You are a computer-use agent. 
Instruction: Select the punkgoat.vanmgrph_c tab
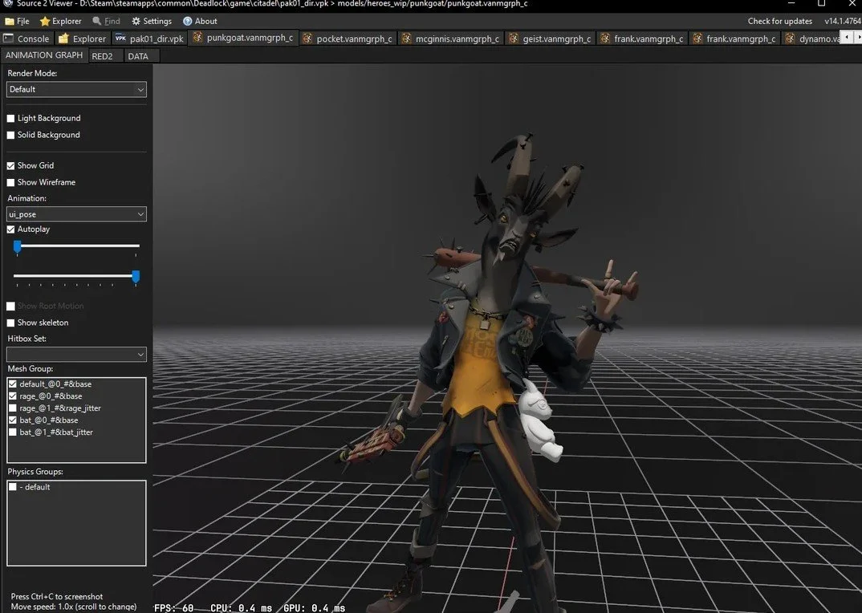pyautogui.click(x=243, y=38)
